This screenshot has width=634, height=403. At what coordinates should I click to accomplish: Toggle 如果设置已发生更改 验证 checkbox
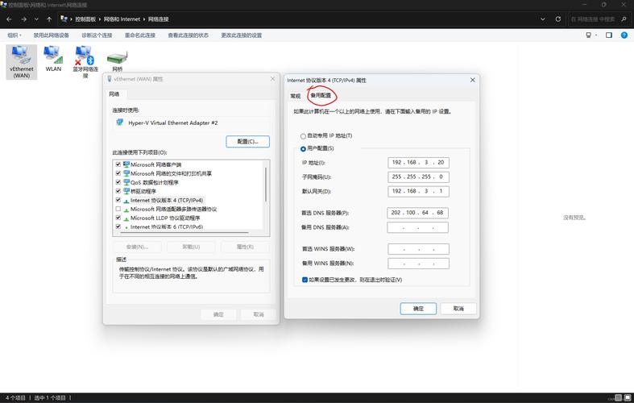coord(305,280)
